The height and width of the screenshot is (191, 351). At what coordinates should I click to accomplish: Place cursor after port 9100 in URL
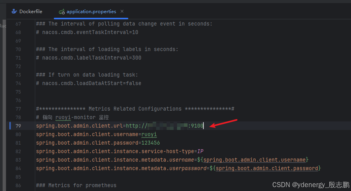point(204,126)
